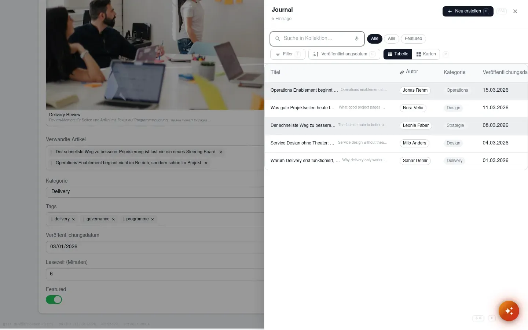Switch to Tabelle view
The height and width of the screenshot is (330, 528).
coord(398,54)
